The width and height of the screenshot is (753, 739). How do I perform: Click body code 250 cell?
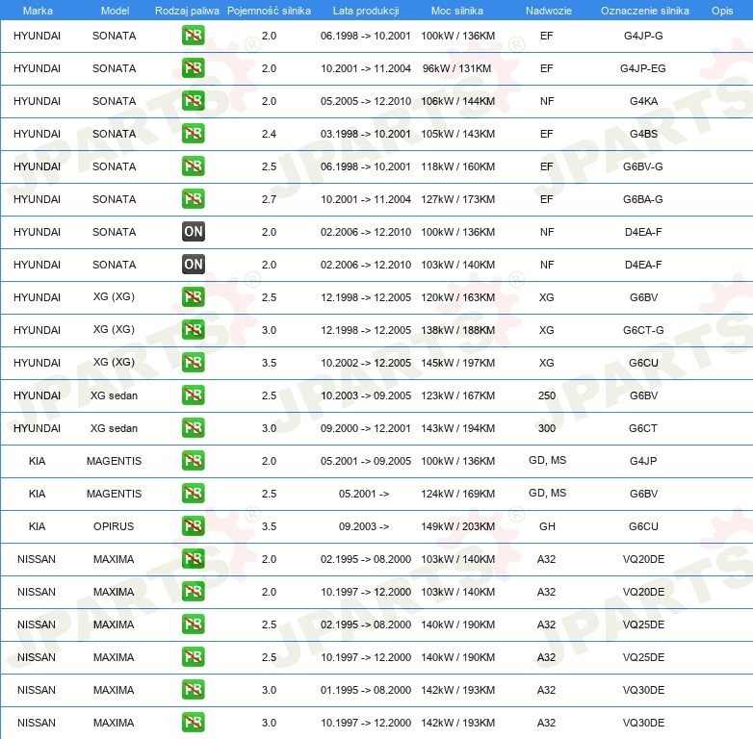pos(547,395)
